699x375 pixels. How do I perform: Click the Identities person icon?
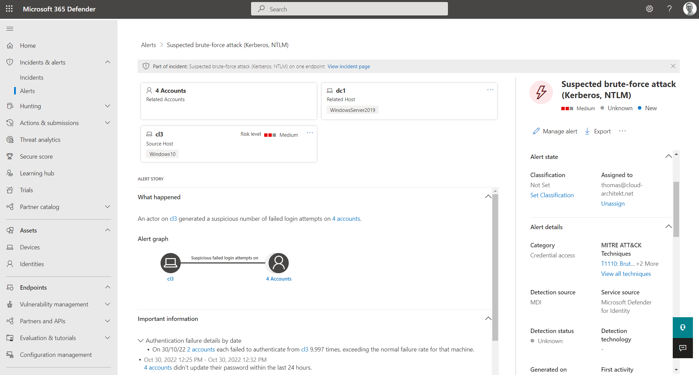tap(10, 264)
